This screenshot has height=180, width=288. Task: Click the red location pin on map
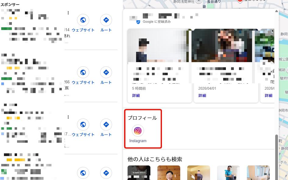coord(240,1)
